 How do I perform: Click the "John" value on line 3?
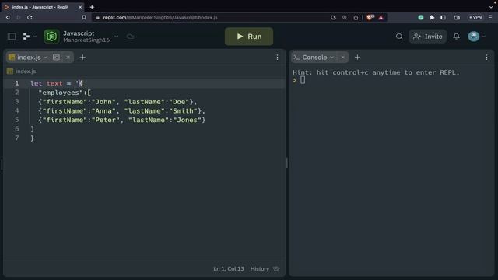pyautogui.click(x=103, y=102)
